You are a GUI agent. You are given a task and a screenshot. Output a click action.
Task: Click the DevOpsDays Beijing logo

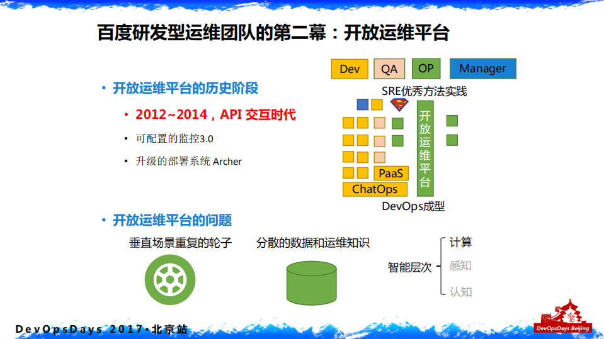coord(562,317)
